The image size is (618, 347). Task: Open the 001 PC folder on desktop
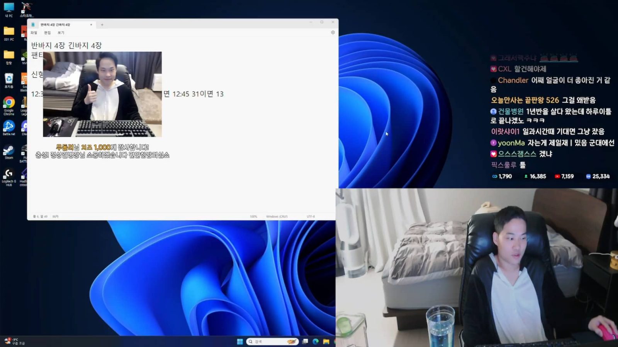click(9, 34)
